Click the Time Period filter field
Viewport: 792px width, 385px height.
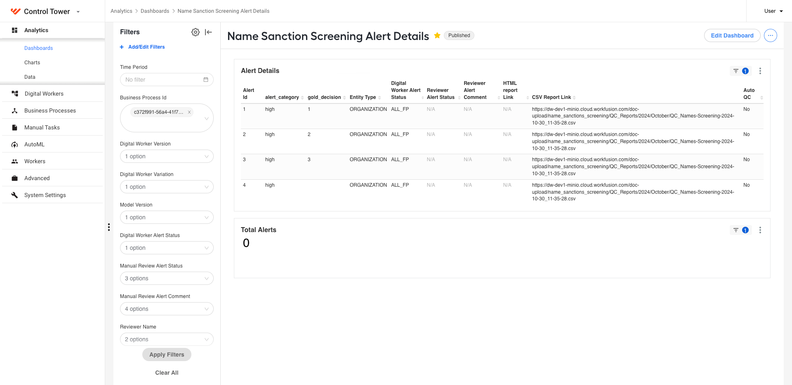pyautogui.click(x=167, y=80)
